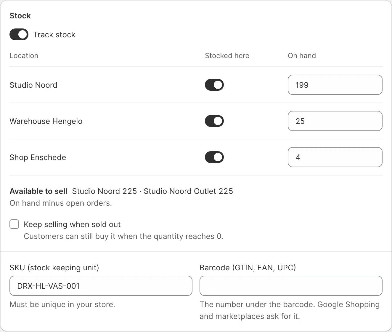Click the 'On hand' column header
The image size is (392, 332).
click(302, 56)
